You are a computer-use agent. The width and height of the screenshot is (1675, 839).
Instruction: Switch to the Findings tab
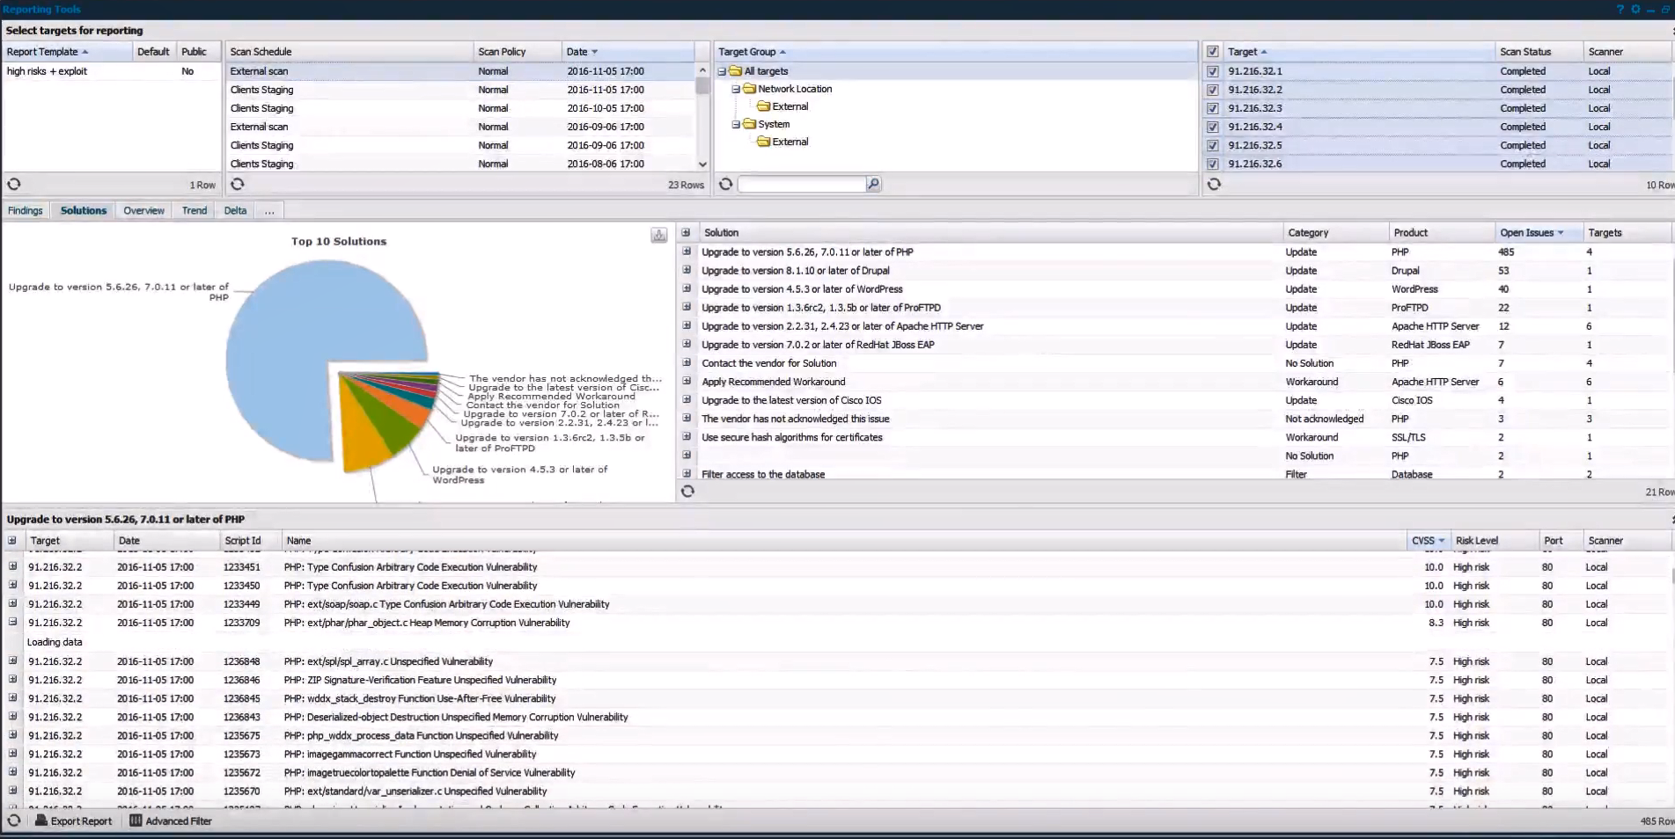click(26, 210)
